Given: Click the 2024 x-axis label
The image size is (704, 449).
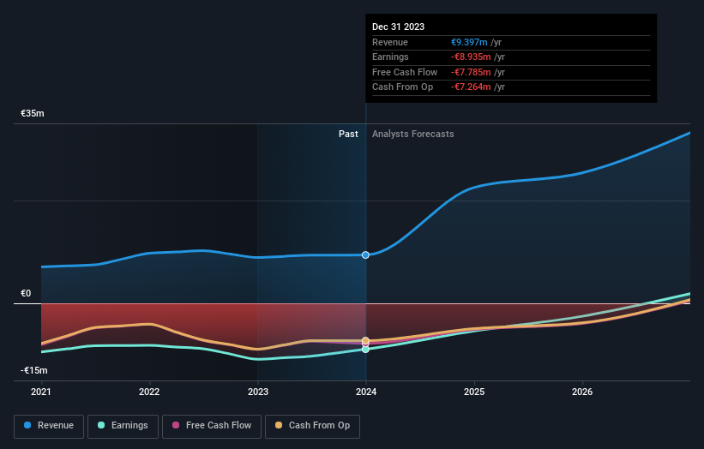Looking at the screenshot, I should [x=366, y=392].
